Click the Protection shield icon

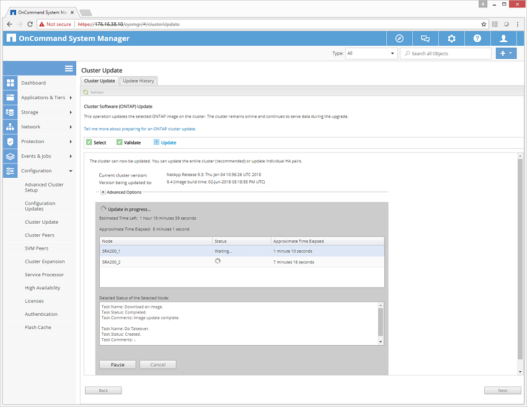(11, 141)
